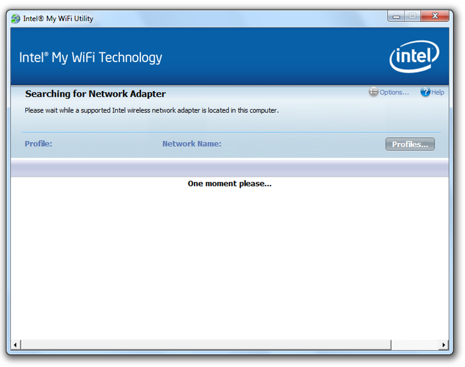Minimize the My WiFi Utility window
Viewport: 465px width, 367px height.
[396, 16]
